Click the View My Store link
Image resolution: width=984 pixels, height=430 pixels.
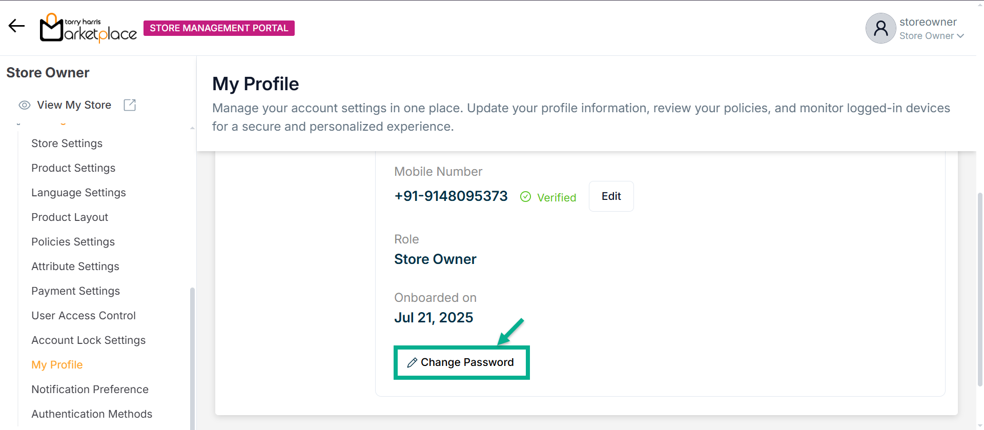pyautogui.click(x=74, y=105)
